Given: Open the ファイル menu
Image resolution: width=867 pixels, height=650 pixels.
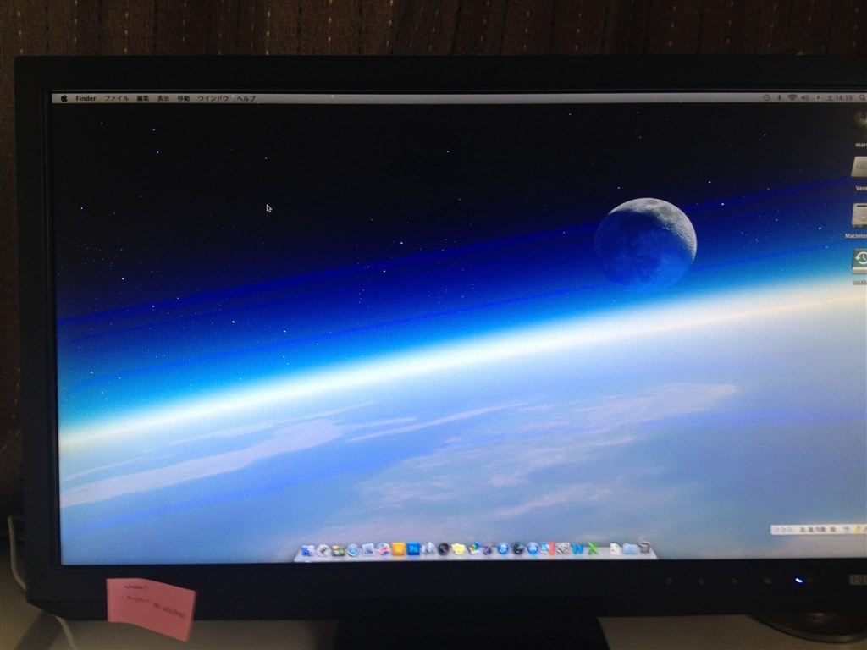Looking at the screenshot, I should click(x=116, y=98).
